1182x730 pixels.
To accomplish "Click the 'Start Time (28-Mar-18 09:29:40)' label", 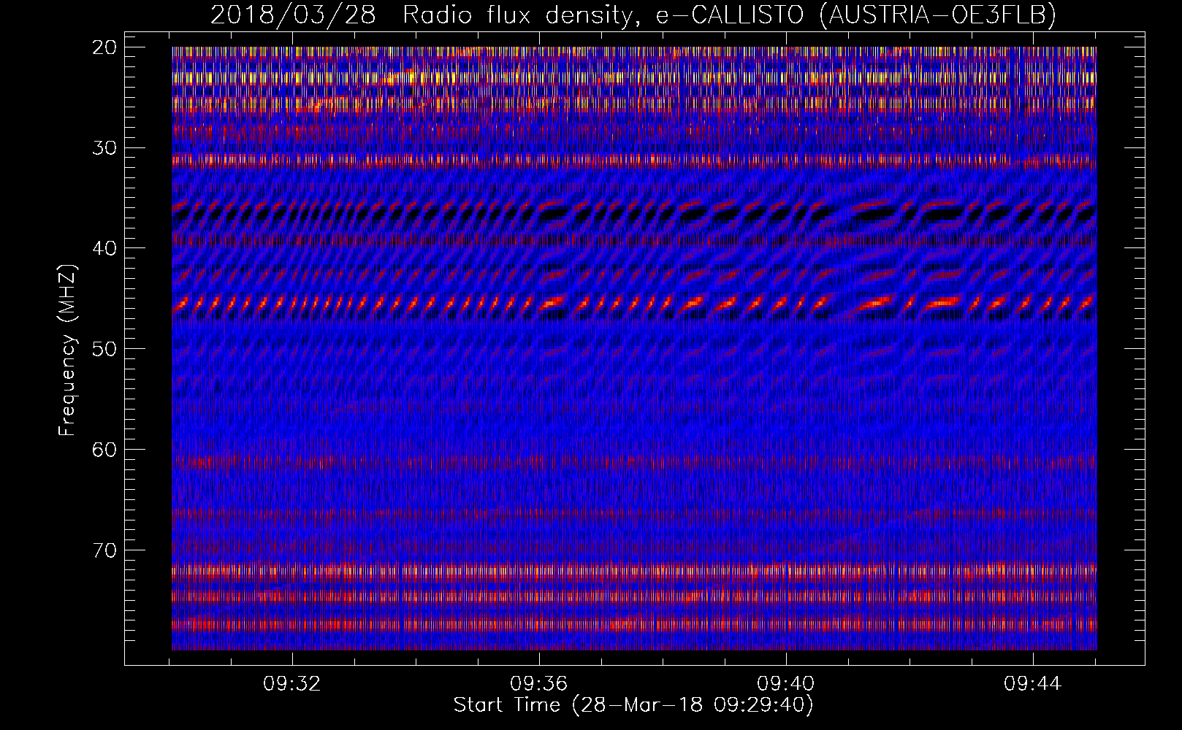I will point(633,705).
